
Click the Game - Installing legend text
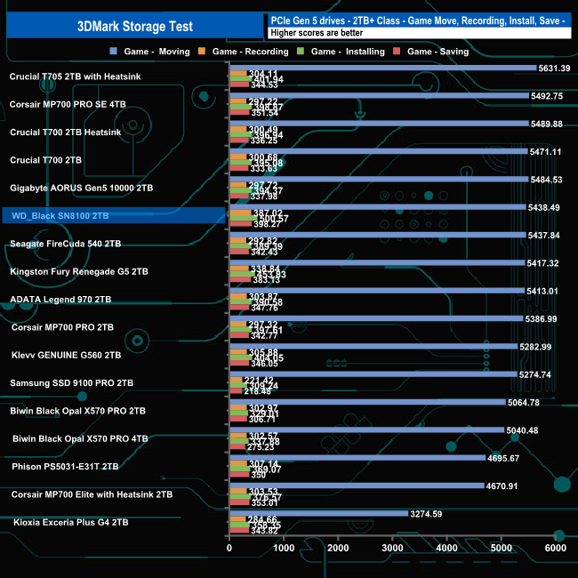[348, 52]
